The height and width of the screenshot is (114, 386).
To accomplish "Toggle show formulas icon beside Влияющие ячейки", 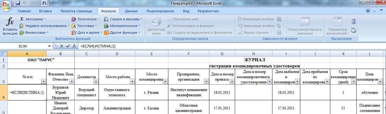I will click(x=279, y=19).
